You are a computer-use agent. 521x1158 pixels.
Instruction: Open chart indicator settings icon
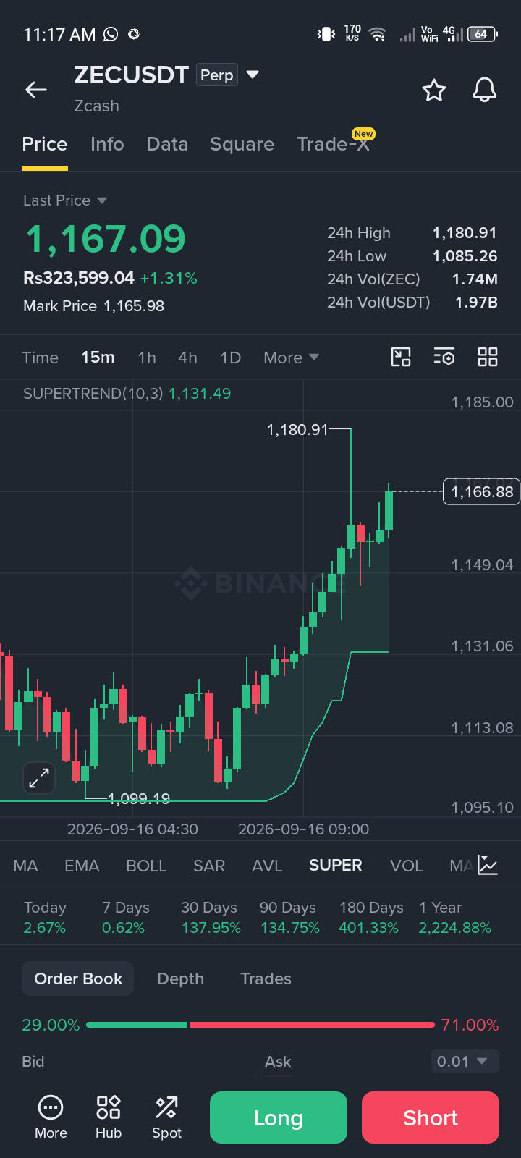[444, 357]
